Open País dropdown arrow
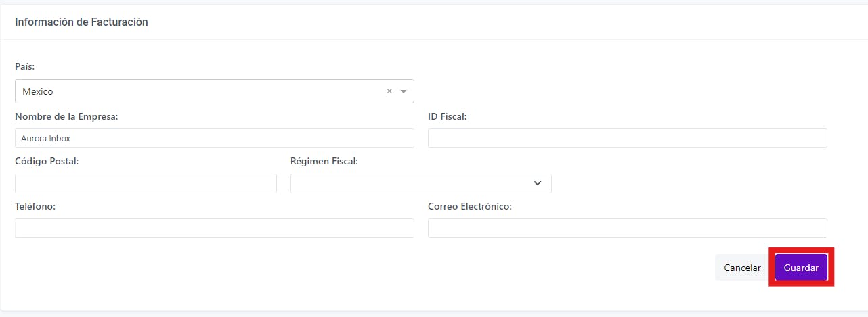This screenshot has height=317, width=868. click(404, 91)
